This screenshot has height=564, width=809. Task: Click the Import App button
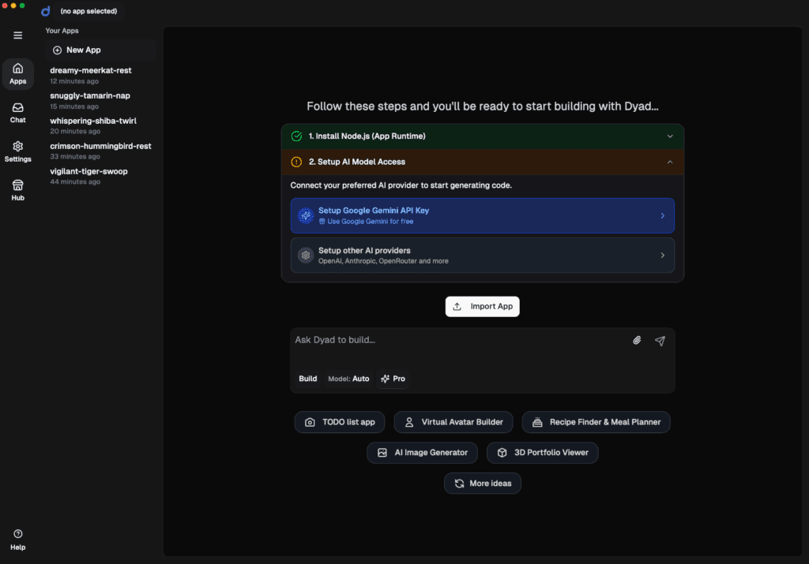(x=483, y=307)
